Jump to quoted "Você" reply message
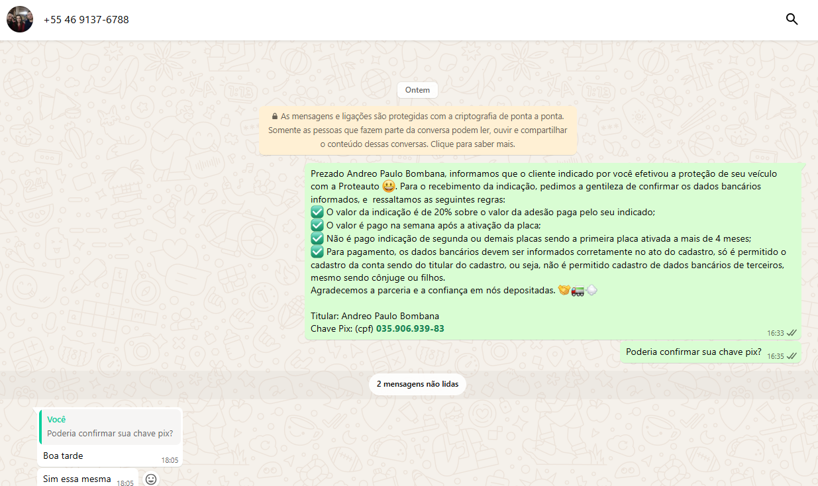The width and height of the screenshot is (818, 486). 110,426
